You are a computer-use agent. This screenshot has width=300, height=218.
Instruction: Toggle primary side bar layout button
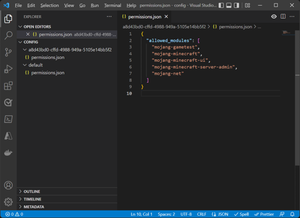point(221,5)
